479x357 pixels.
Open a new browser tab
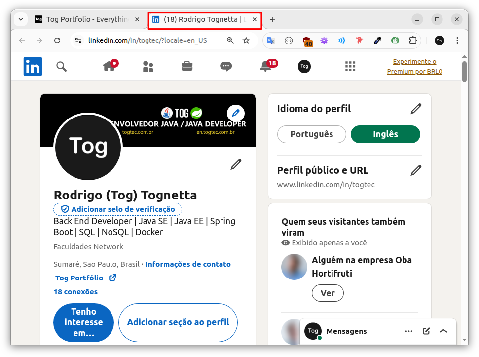(272, 19)
